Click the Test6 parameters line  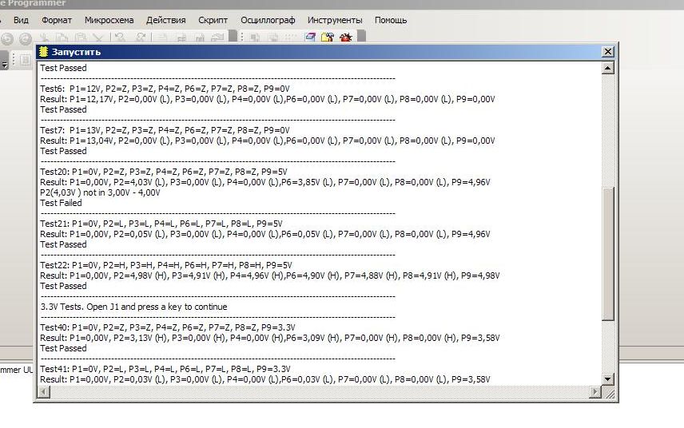pyautogui.click(x=165, y=89)
